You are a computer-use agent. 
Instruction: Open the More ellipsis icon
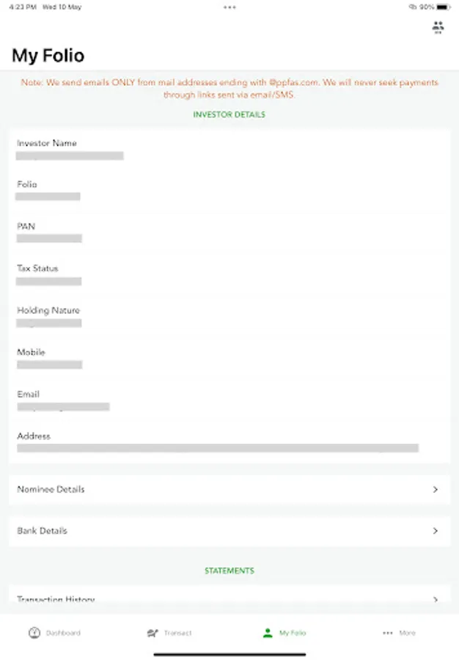(387, 633)
